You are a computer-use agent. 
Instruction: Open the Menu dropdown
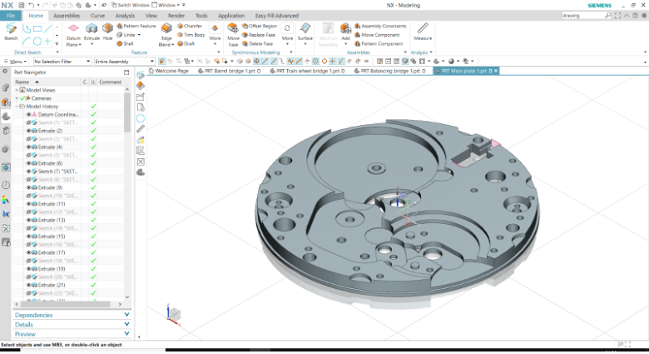coord(15,62)
